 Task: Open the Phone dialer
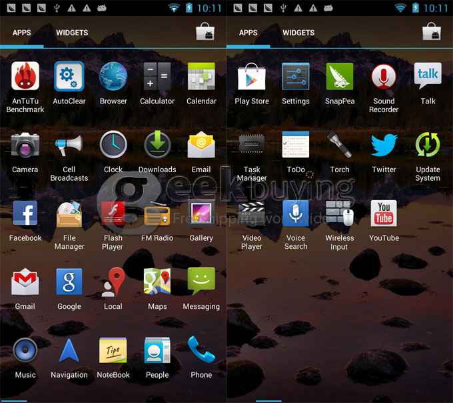point(201,350)
